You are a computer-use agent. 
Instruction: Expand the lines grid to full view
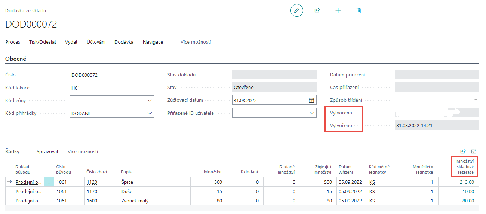tap(474, 151)
